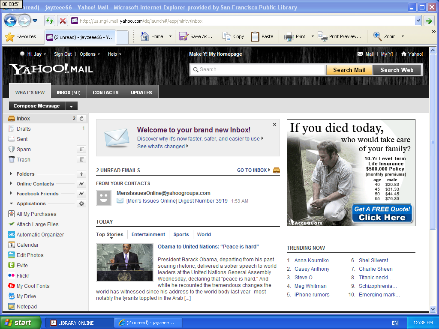
Task: Open the Home button dropdown arrow
Action: pyautogui.click(x=170, y=37)
